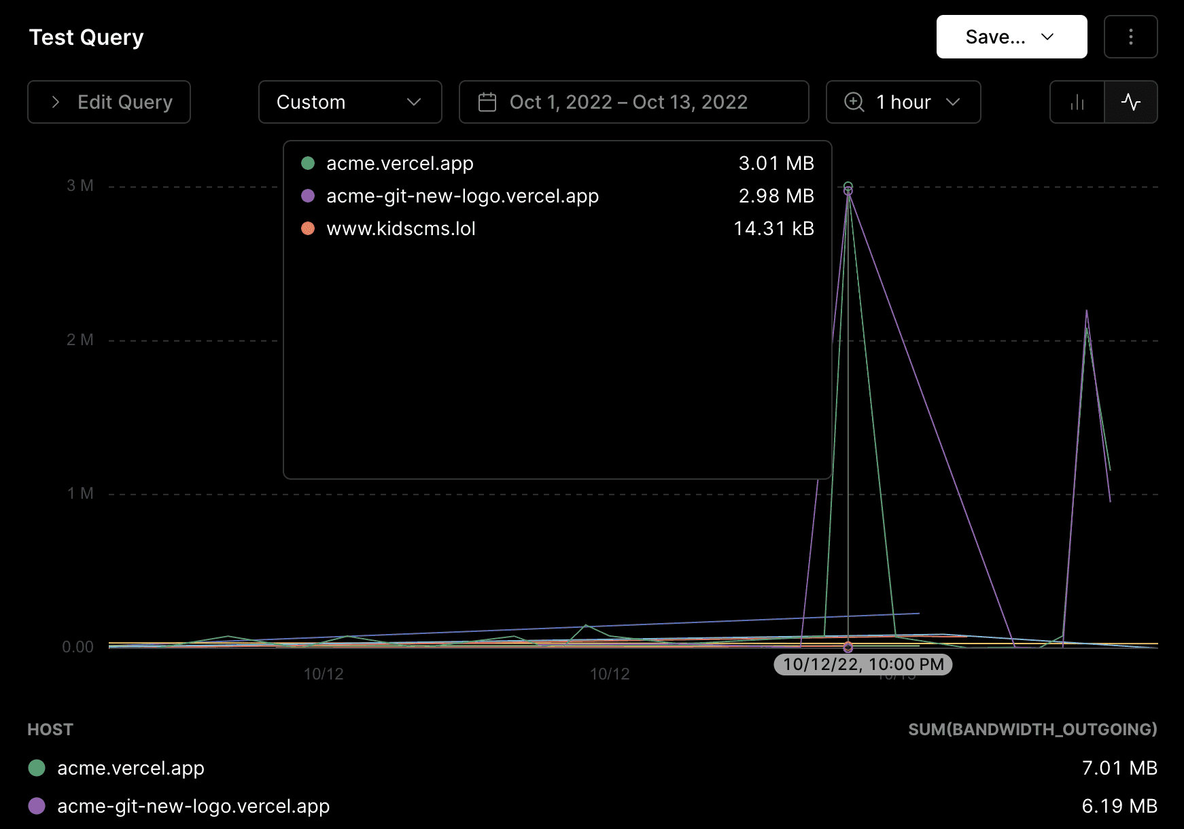The image size is (1184, 829).
Task: Click the chevron icon on Edit Query
Action: point(54,102)
